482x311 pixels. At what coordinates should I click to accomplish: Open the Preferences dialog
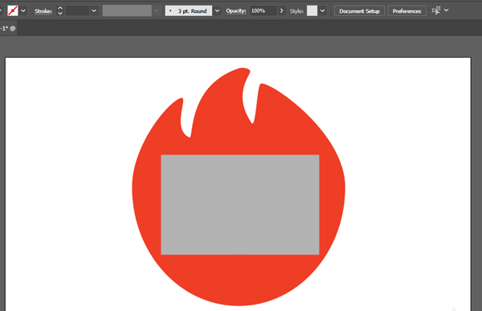(406, 11)
